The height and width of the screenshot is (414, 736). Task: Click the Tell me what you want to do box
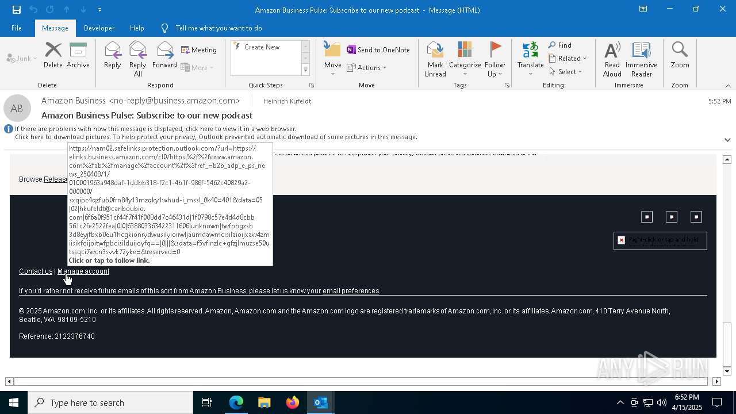218,28
